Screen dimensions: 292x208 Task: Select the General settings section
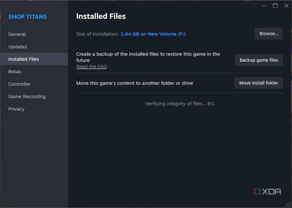[x=17, y=34]
